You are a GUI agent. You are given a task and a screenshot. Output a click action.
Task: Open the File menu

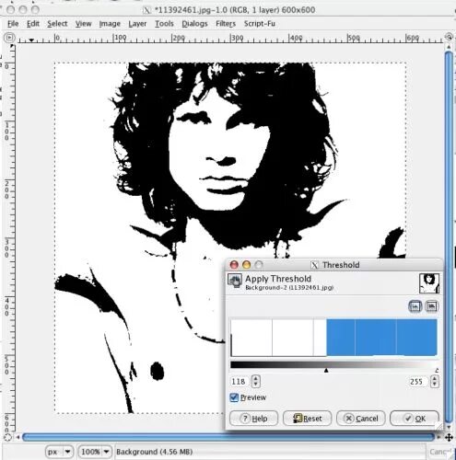point(13,24)
